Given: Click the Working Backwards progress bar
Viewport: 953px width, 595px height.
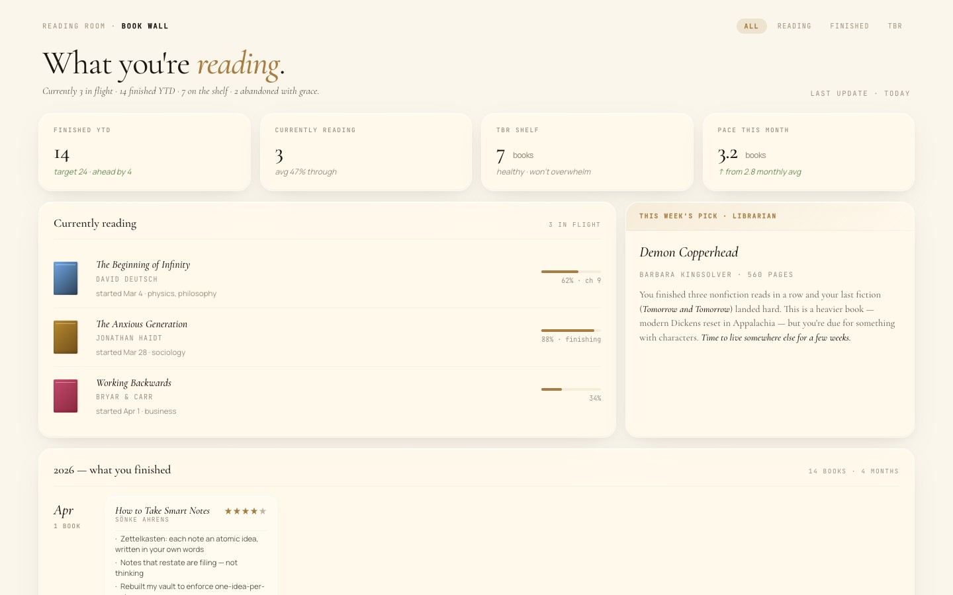Looking at the screenshot, I should tap(571, 389).
